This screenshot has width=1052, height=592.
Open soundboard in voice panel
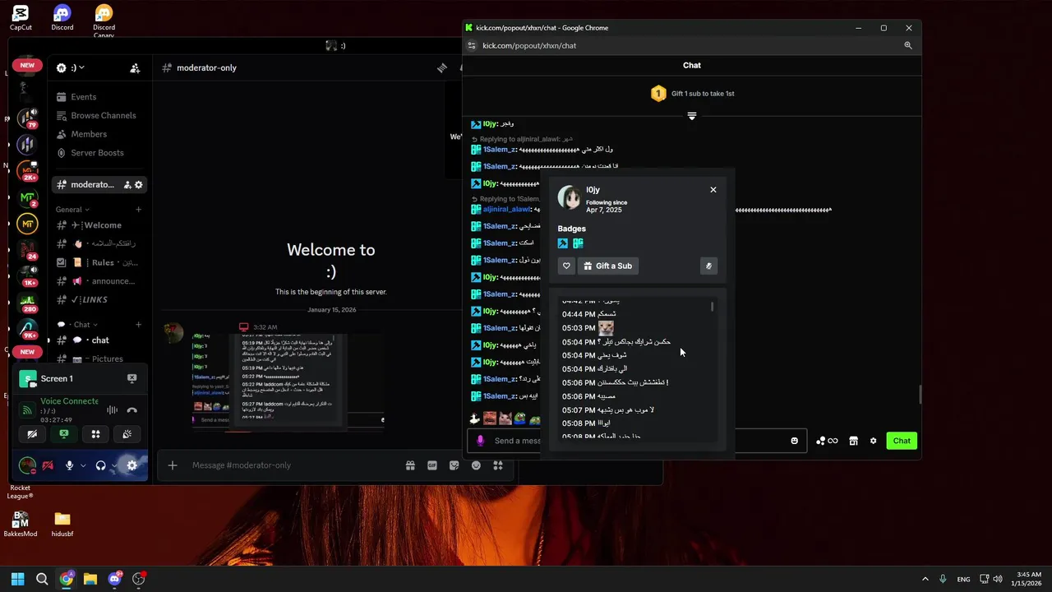tap(127, 434)
